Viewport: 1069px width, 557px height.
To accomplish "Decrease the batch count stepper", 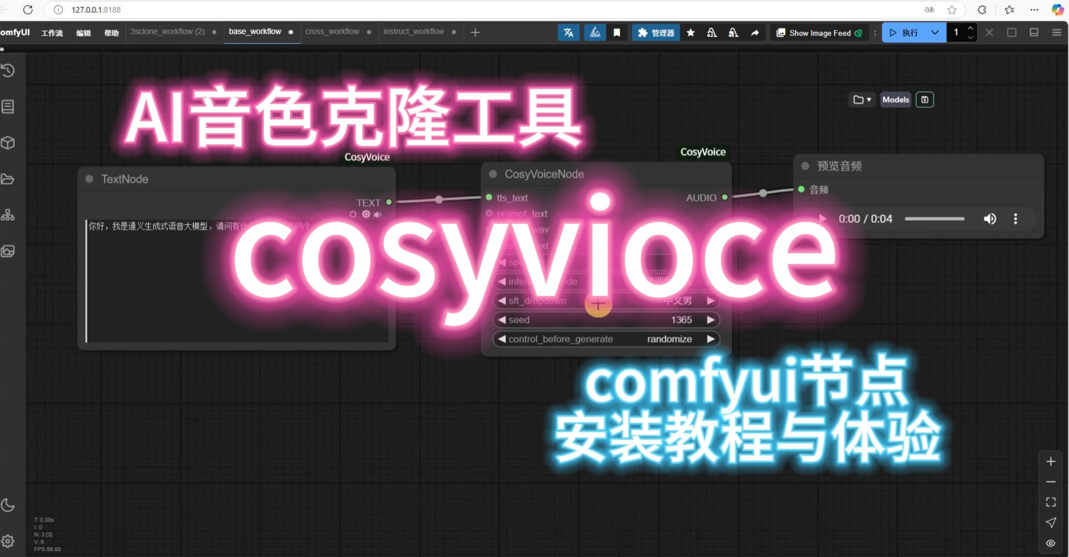I will (970, 37).
